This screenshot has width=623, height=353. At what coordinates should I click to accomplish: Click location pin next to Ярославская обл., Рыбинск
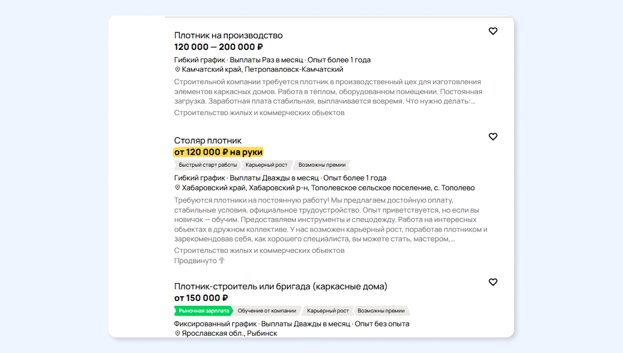coord(177,334)
